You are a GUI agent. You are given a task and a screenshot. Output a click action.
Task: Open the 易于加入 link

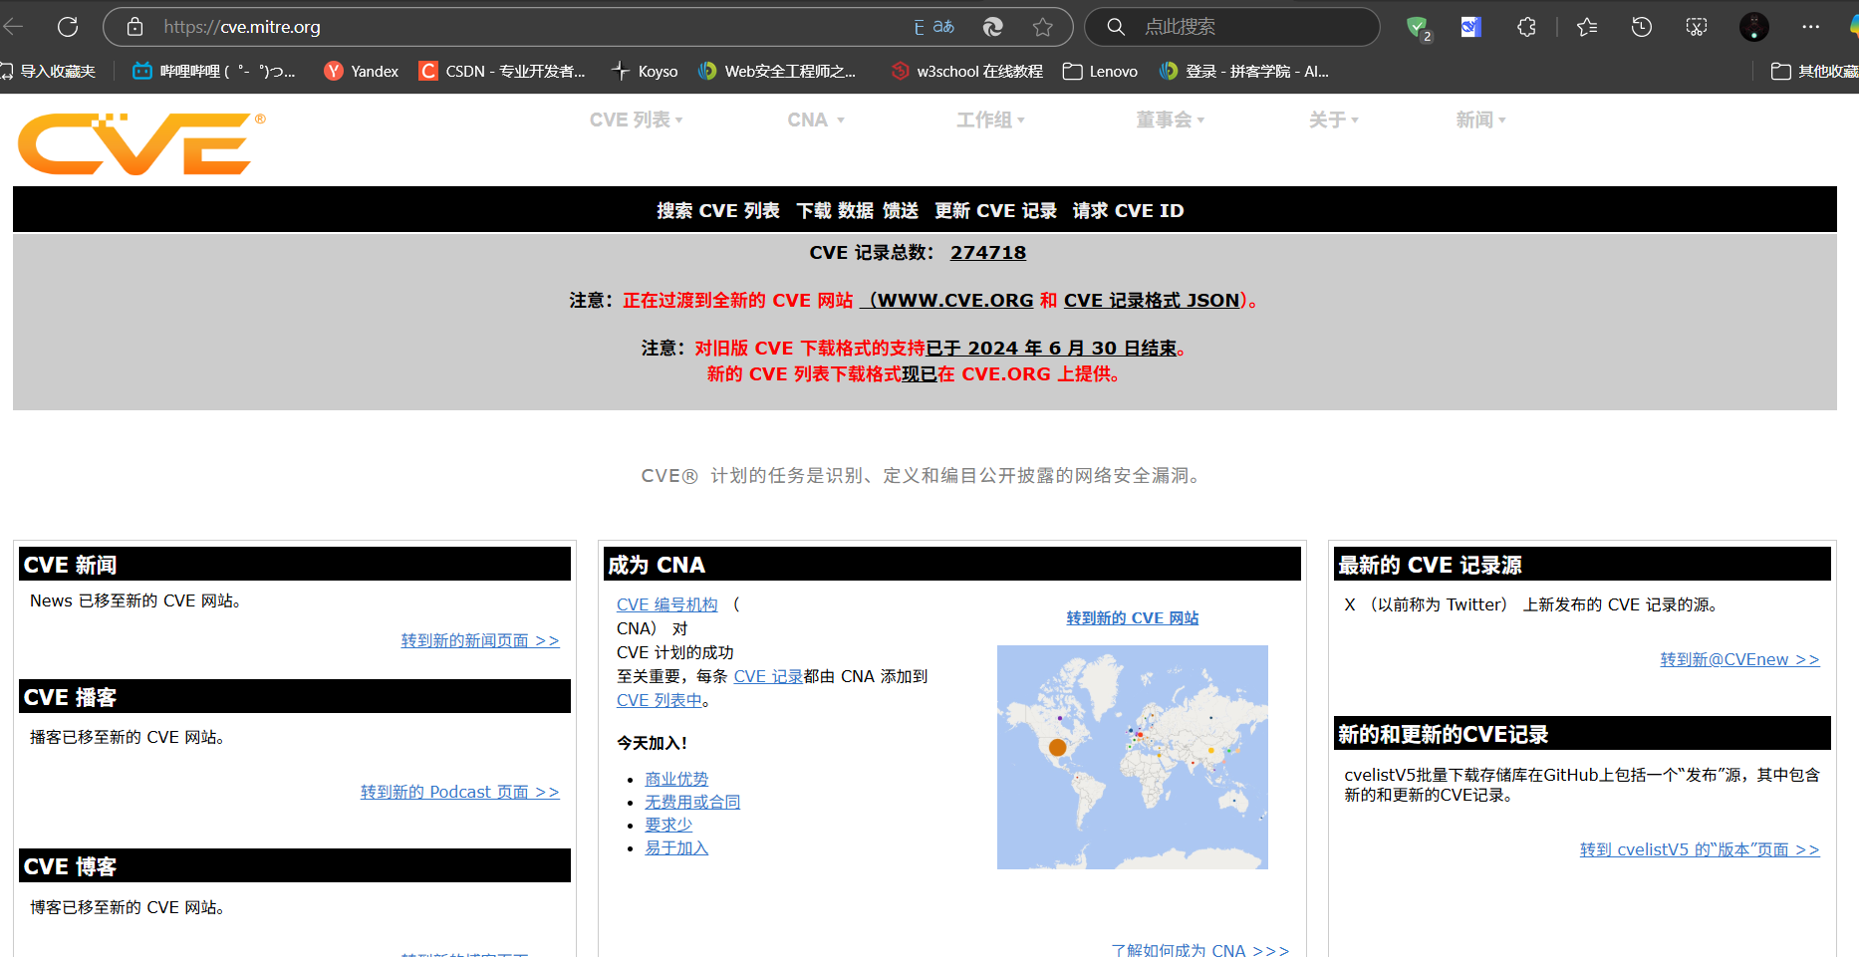676,847
